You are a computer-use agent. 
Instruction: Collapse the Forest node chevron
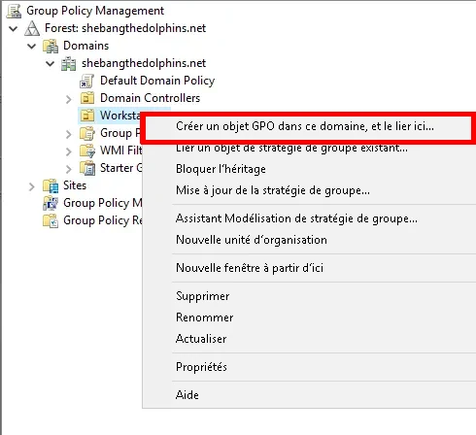14,28
